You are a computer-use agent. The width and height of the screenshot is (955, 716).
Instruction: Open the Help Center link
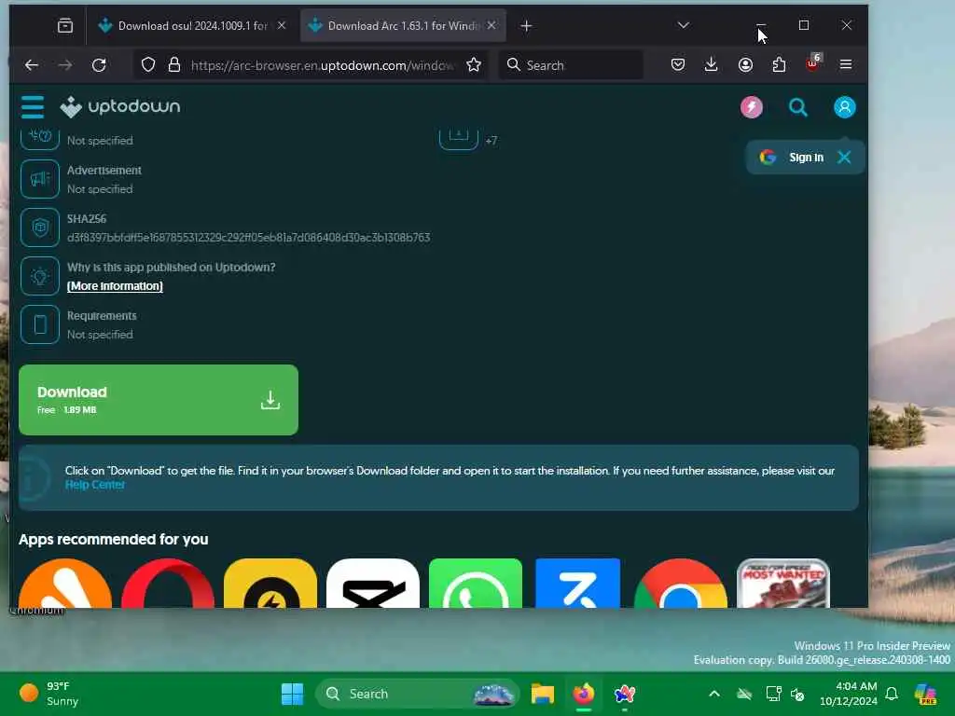95,485
